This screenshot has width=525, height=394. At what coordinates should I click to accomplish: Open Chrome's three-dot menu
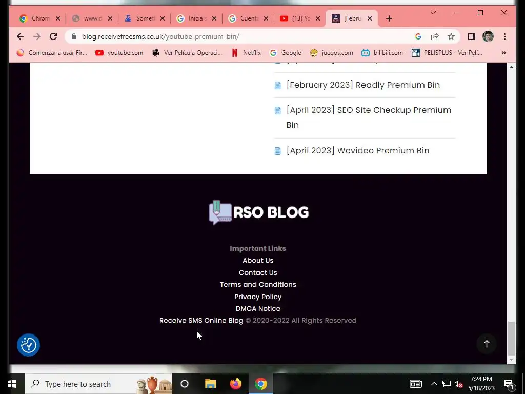pyautogui.click(x=504, y=36)
